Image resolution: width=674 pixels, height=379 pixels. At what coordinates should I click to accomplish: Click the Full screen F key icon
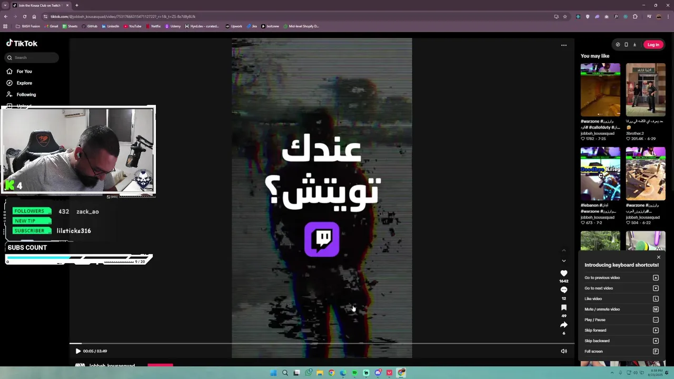pos(656,351)
